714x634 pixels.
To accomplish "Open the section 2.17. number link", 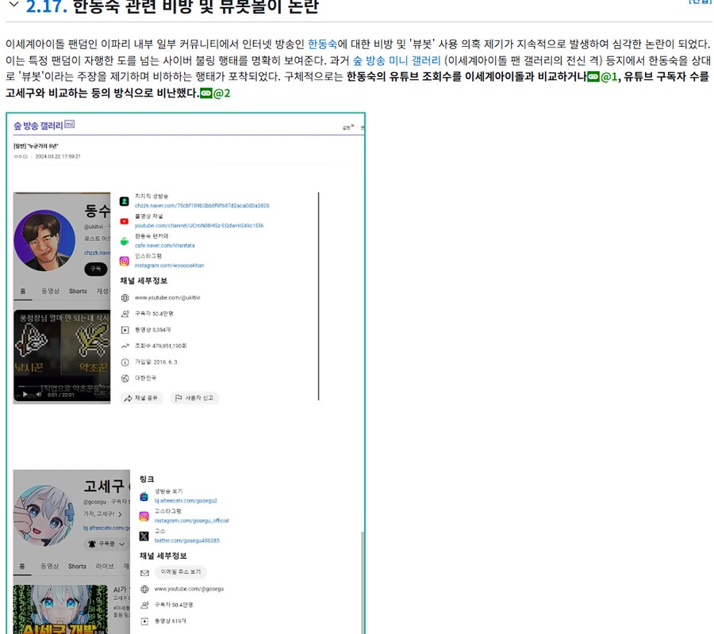I will point(47,6).
